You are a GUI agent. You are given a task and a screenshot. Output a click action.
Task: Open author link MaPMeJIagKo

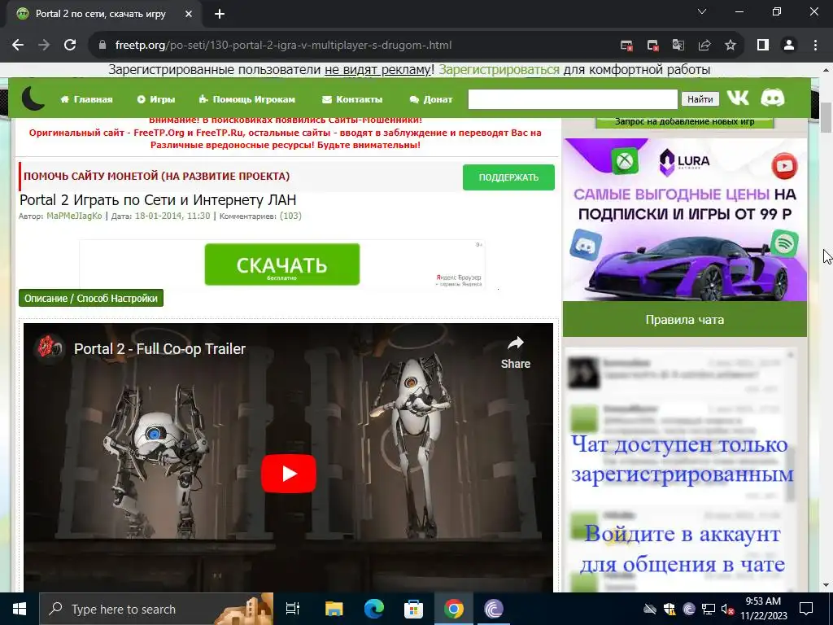coord(74,216)
